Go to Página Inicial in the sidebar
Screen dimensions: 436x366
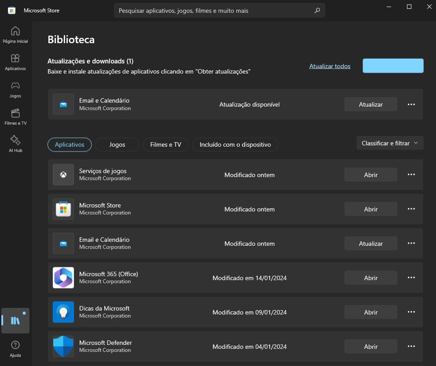15,35
